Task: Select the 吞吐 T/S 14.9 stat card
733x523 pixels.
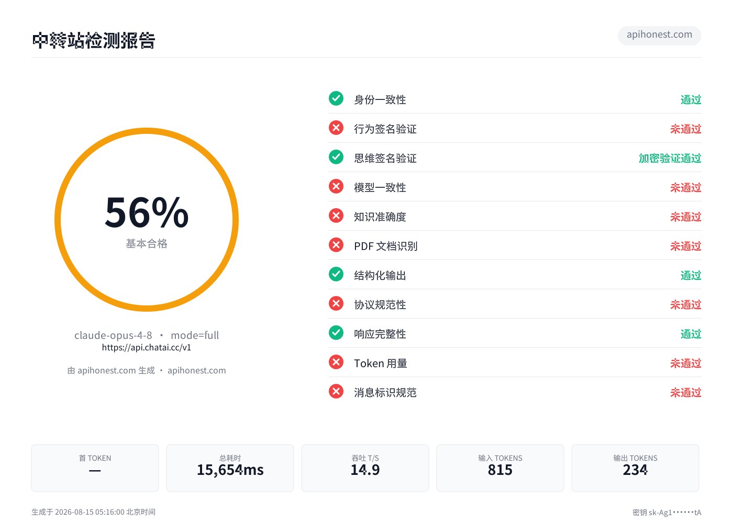Action: tap(365, 468)
